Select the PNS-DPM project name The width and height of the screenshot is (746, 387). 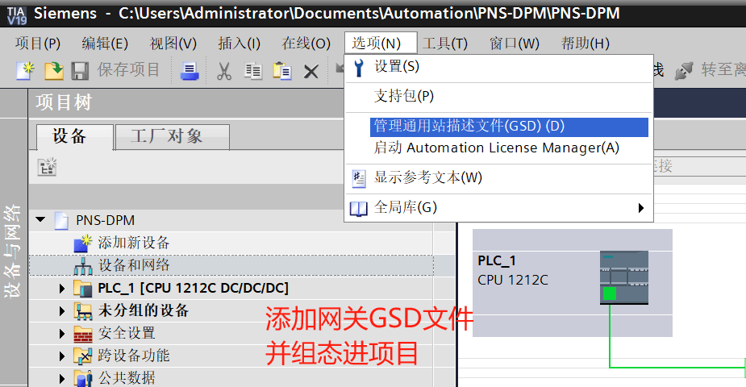coord(105,221)
